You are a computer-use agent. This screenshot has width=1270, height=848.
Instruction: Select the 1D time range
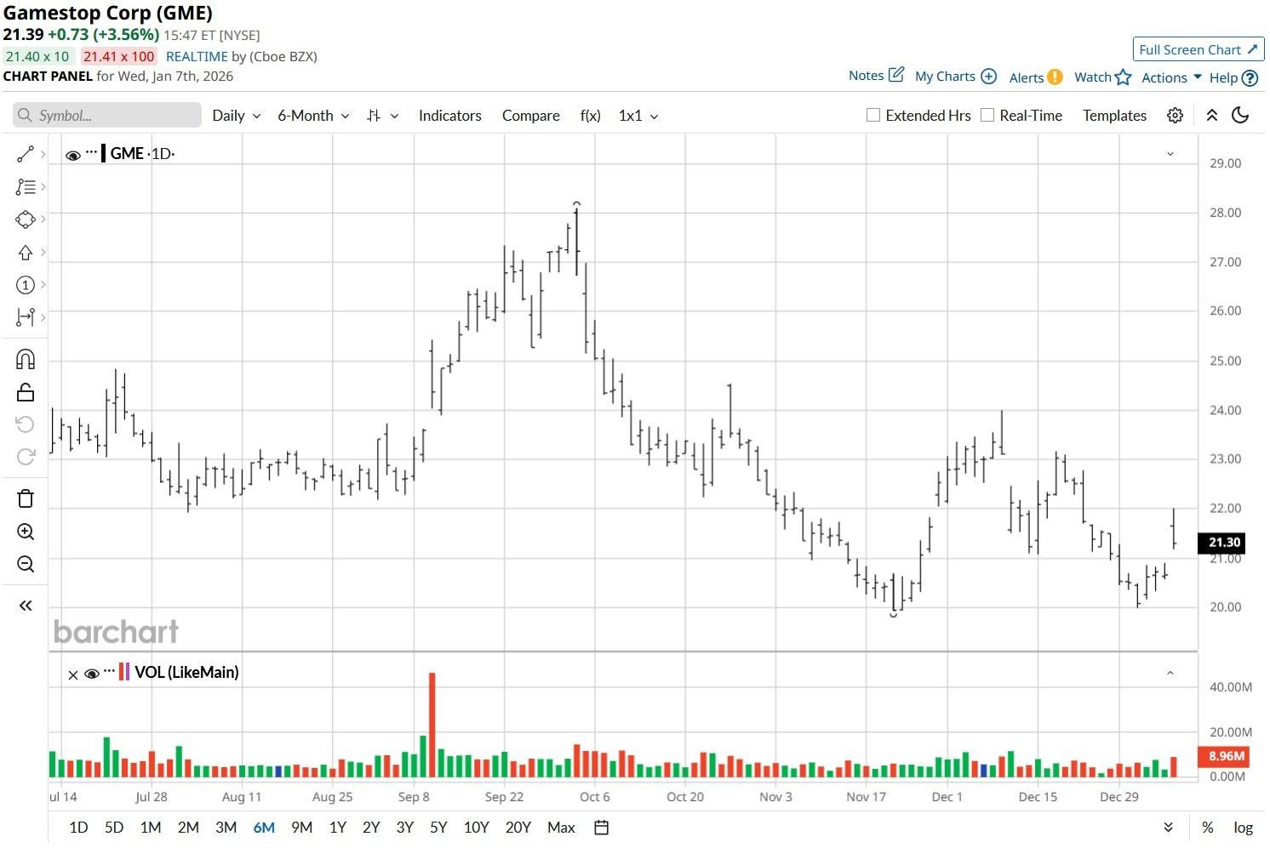(x=78, y=828)
